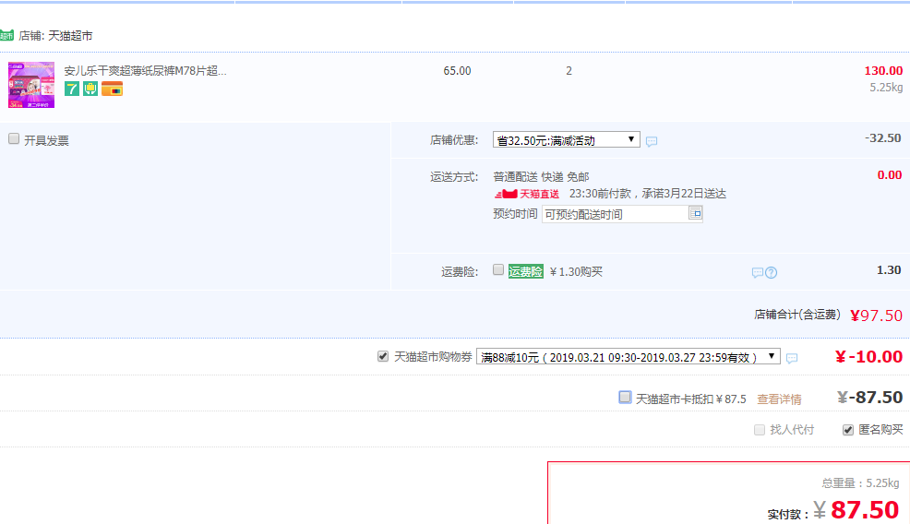This screenshot has width=910, height=524.
Task: Click the question mark help icon for 运费险
Action: [771, 273]
